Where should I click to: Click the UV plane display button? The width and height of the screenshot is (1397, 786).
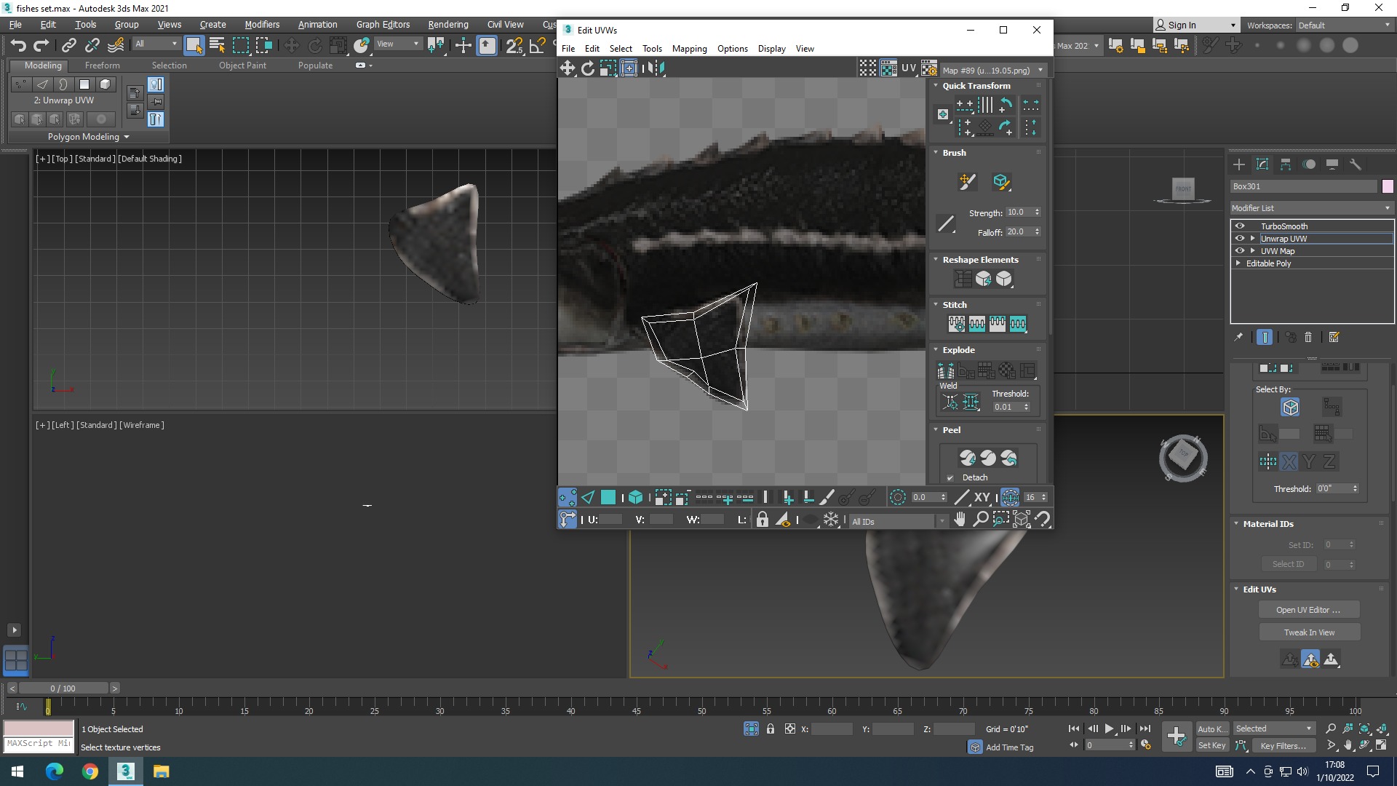909,68
